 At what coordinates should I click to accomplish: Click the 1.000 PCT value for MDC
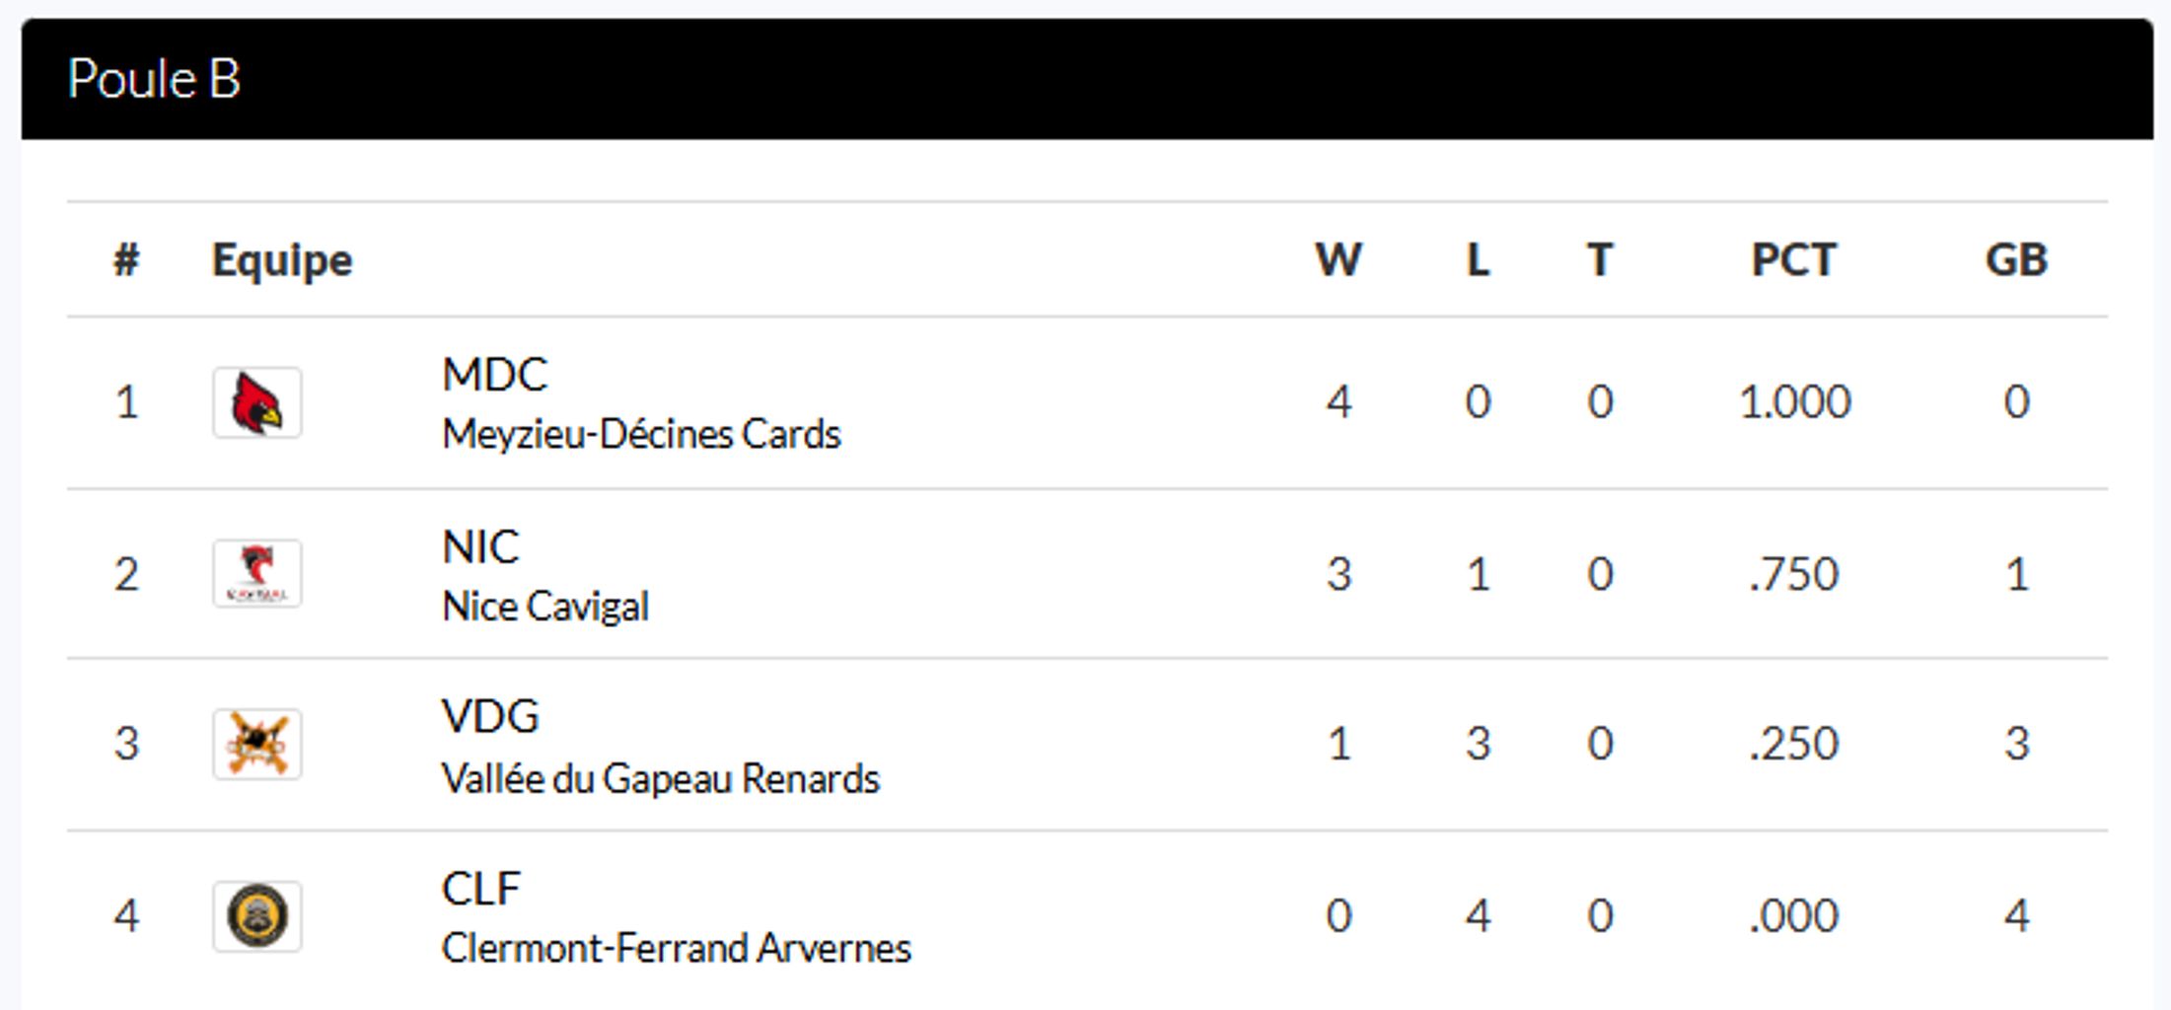(1794, 402)
